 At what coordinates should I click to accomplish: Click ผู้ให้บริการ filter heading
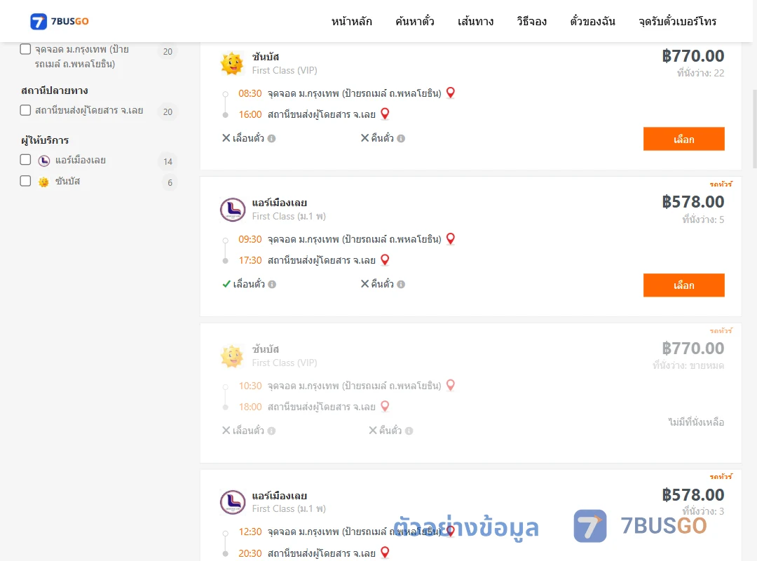point(45,140)
